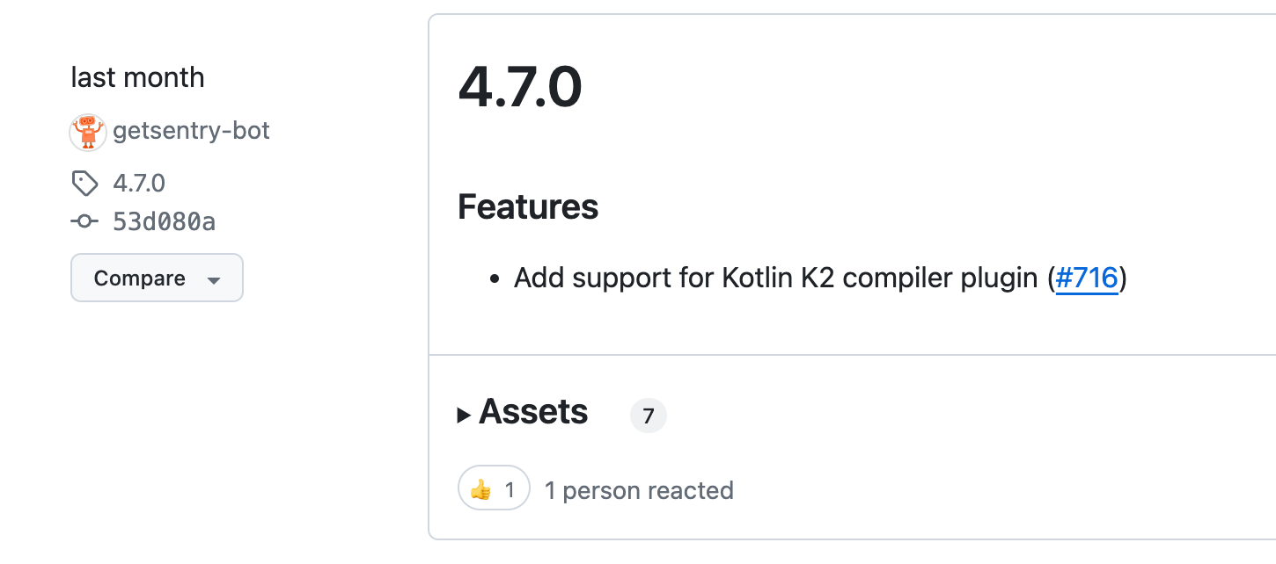Click the commit icon beside 53d080a
Image resolution: width=1276 pixels, height=564 pixels.
click(84, 222)
